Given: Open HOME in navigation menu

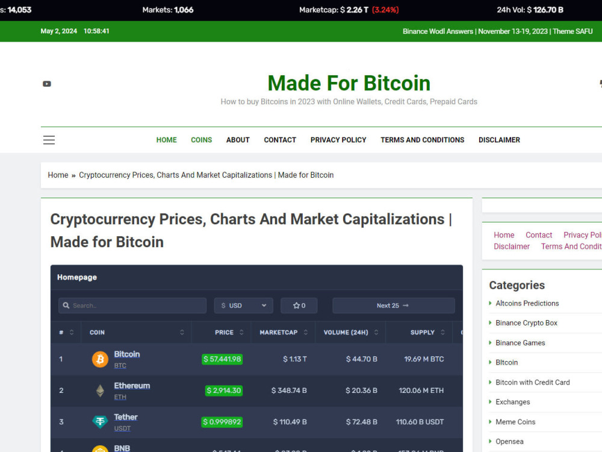Looking at the screenshot, I should 167,140.
